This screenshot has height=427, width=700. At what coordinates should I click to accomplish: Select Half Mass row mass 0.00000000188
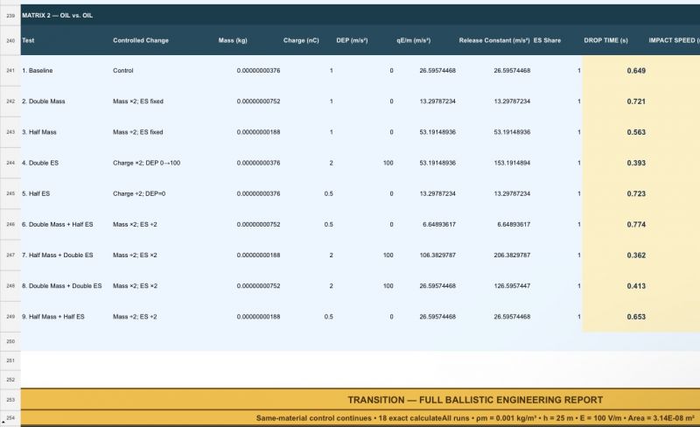click(258, 132)
